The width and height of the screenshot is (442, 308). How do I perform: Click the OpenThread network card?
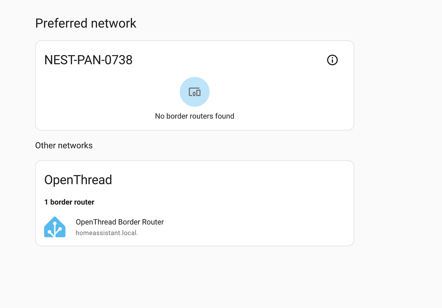(194, 203)
